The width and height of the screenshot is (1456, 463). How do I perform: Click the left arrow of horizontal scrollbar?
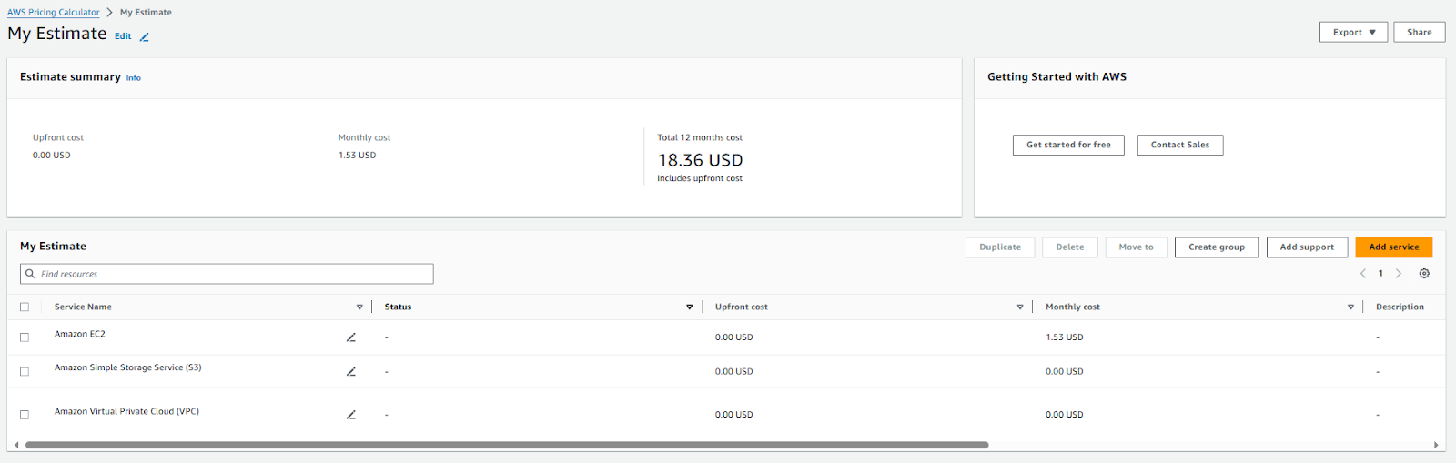(16, 445)
